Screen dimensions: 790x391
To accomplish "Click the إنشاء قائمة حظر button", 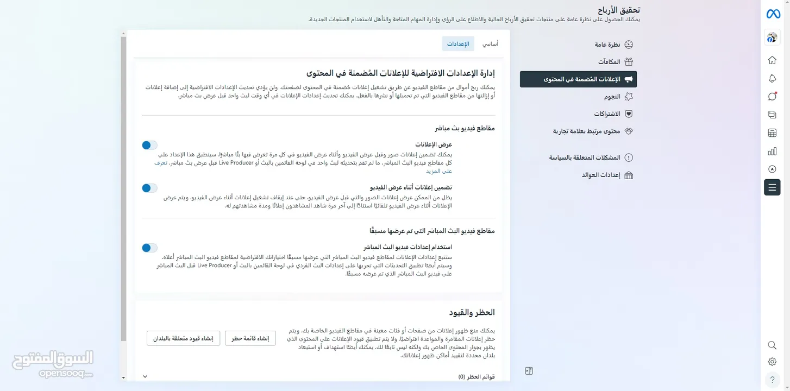I will pos(250,338).
